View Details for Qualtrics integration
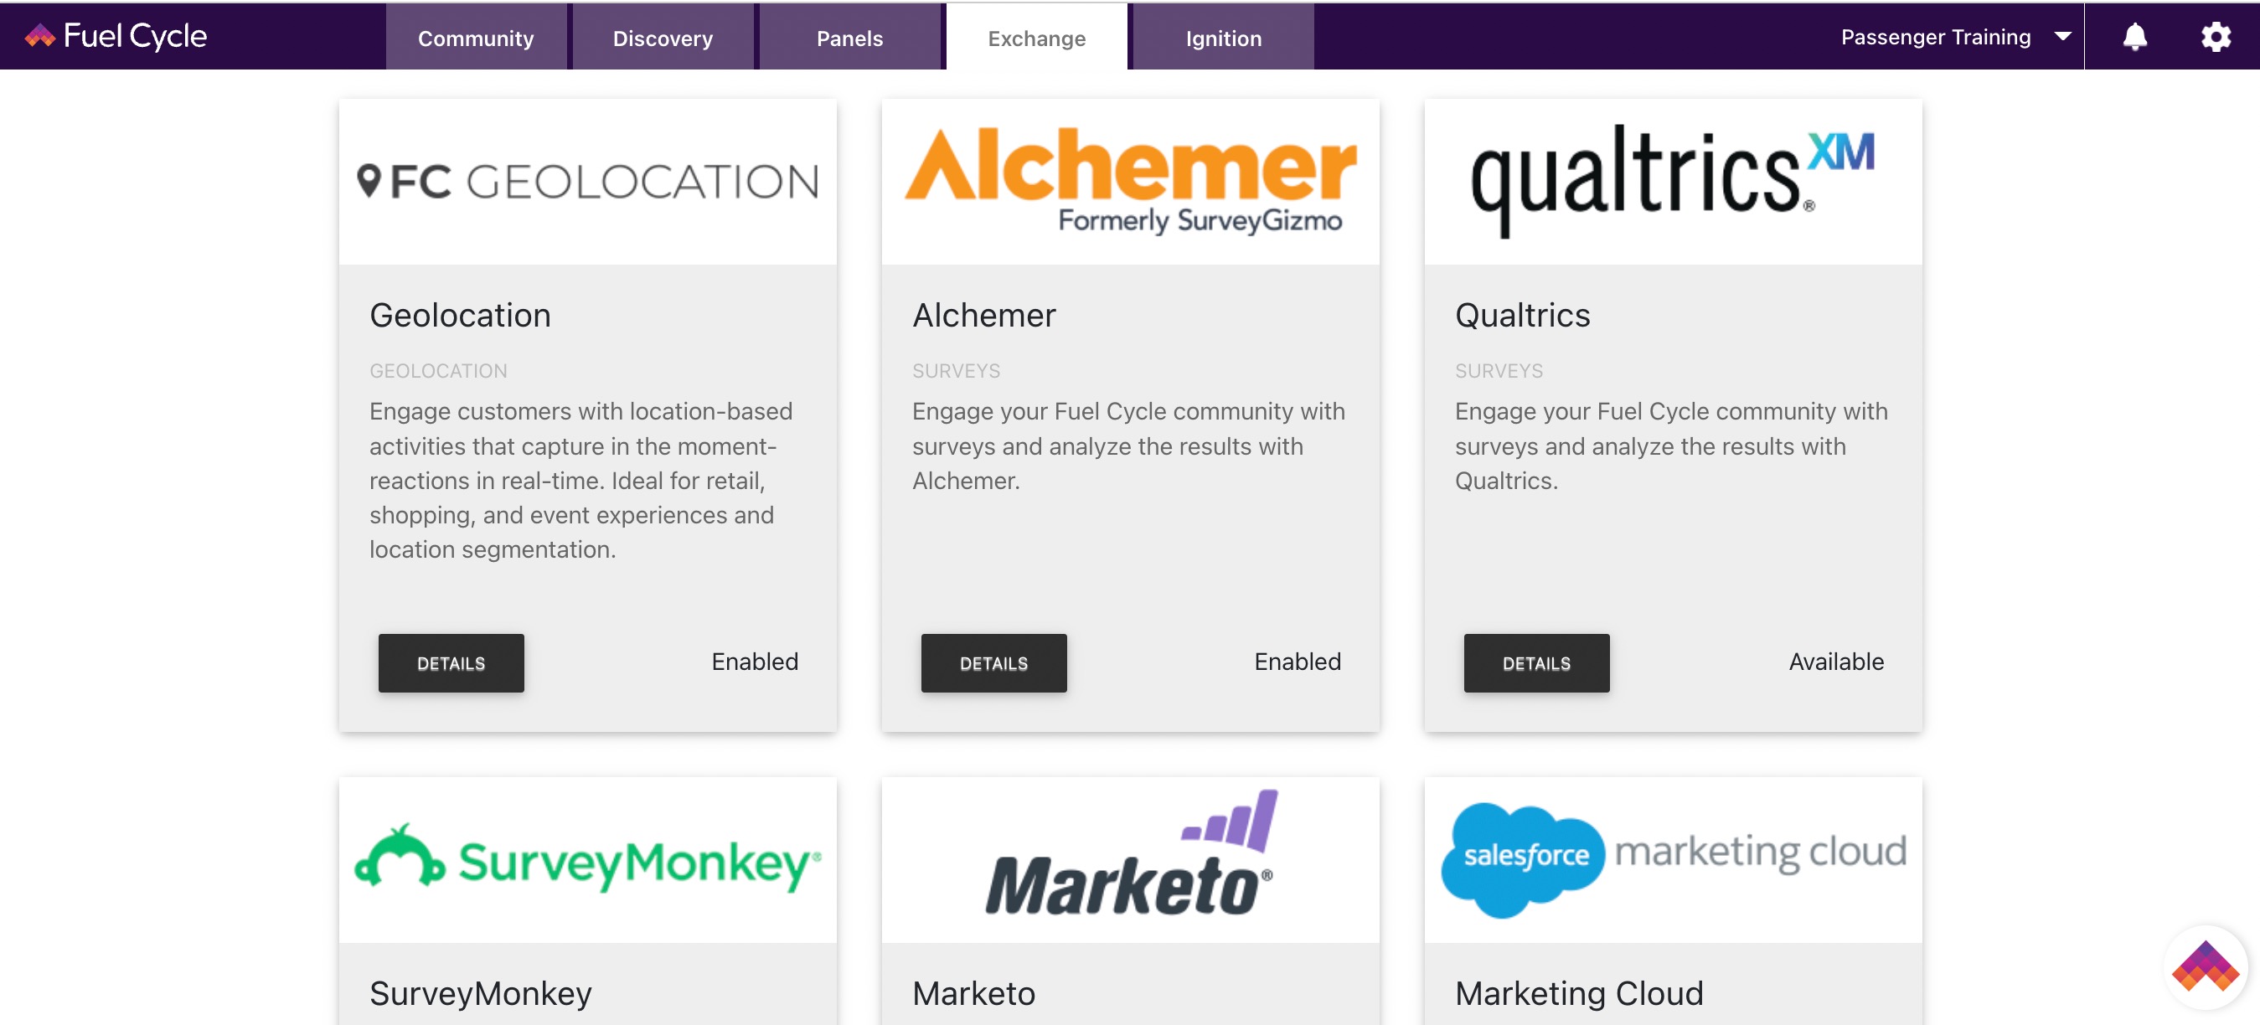This screenshot has width=2260, height=1025. coord(1536,663)
